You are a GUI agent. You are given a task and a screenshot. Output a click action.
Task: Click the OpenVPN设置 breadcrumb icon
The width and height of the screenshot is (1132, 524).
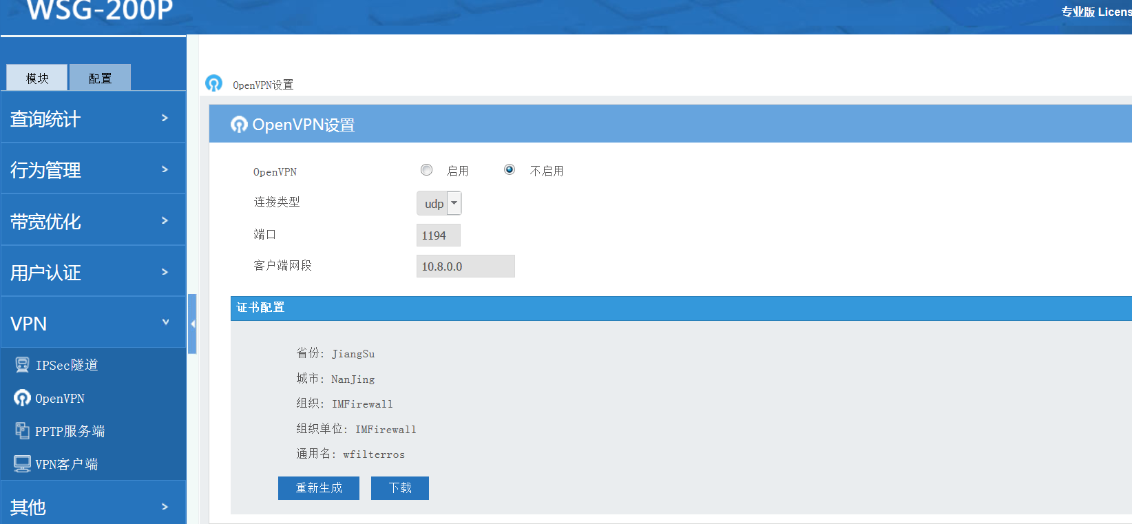tap(213, 84)
